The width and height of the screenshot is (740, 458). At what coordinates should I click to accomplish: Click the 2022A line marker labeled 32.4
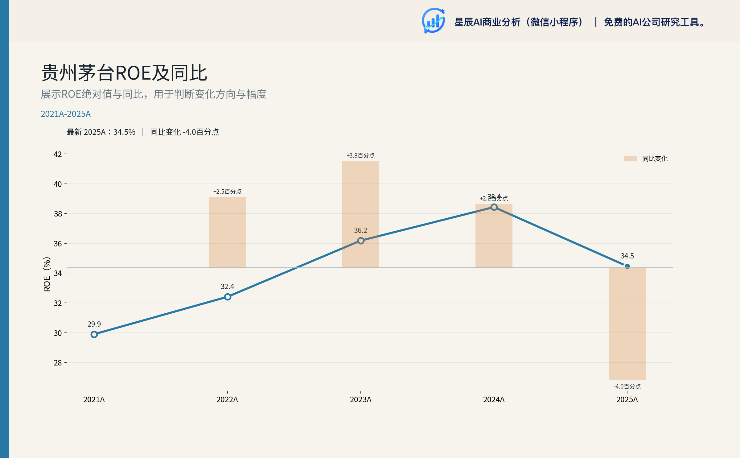228,297
